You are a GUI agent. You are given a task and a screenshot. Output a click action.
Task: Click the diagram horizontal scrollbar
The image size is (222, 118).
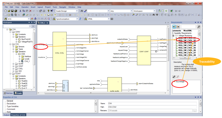pyautogui.click(x=91, y=93)
